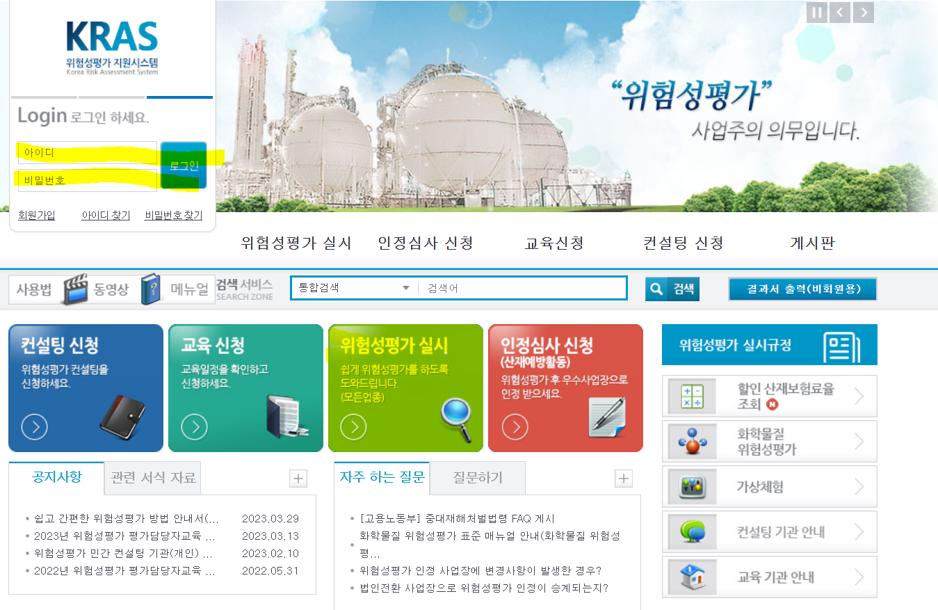Click the 컨설팅 기관 안내 globe icon
Image resolution: width=938 pixels, height=610 pixels.
[691, 531]
